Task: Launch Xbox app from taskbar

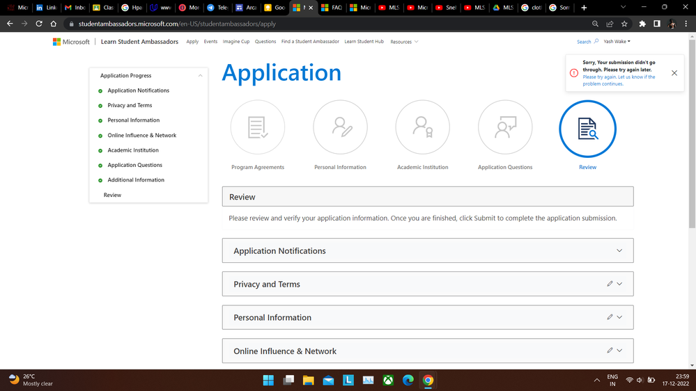Action: pyautogui.click(x=388, y=380)
